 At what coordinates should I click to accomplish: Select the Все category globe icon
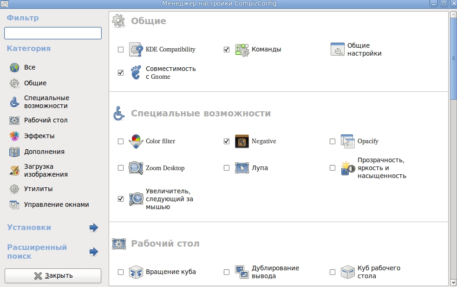[14, 68]
